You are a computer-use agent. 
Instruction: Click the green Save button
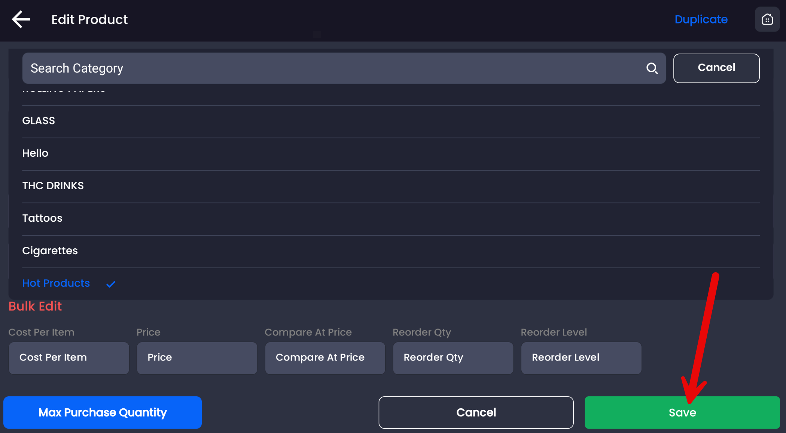[682, 413]
